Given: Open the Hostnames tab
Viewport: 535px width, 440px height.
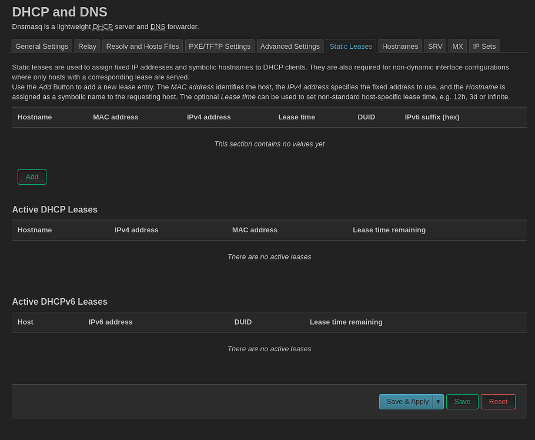Looking at the screenshot, I should 400,46.
